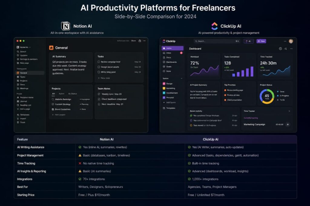
Task: Check the Write blog post task
Action: pos(99,72)
